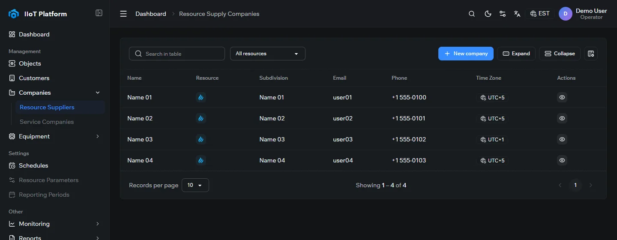The image size is (617, 240).
Task: Click the Phone column header
Action: [x=399, y=78]
